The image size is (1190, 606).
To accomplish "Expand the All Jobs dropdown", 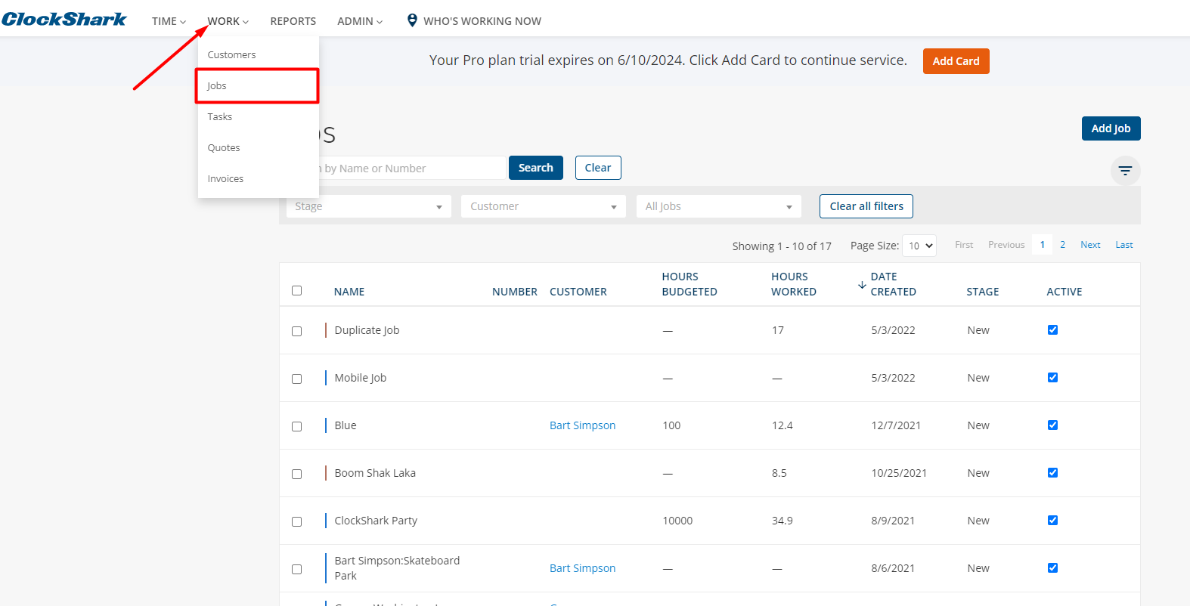I will [719, 206].
